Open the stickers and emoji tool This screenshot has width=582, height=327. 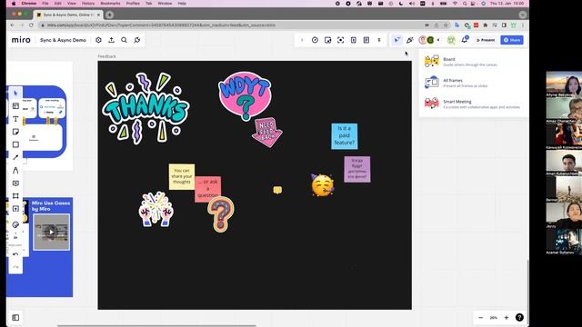pyautogui.click(x=15, y=224)
